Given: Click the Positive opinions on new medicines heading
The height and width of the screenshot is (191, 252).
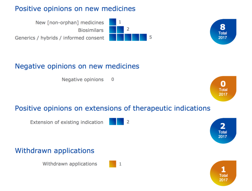Looking at the screenshot, I should click(75, 9).
